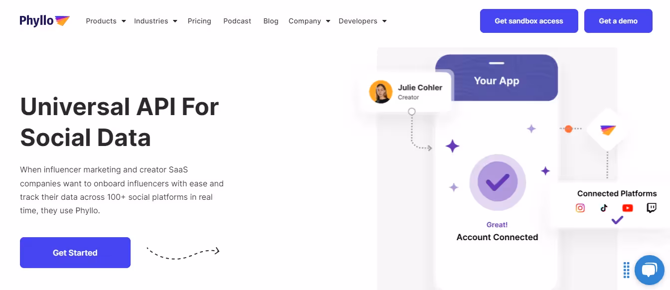
Task: Click the YouTube icon in Connected Platforms
Action: (x=627, y=208)
